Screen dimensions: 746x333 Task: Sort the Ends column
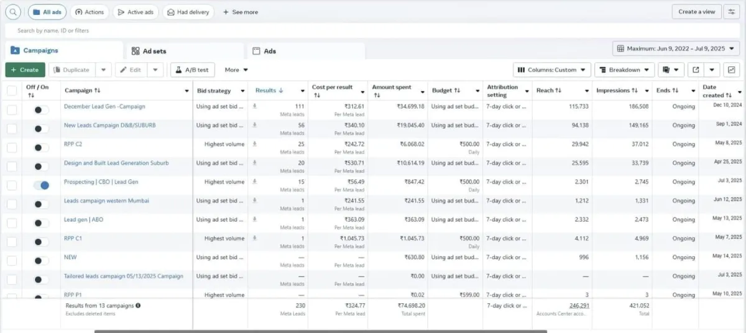[675, 91]
